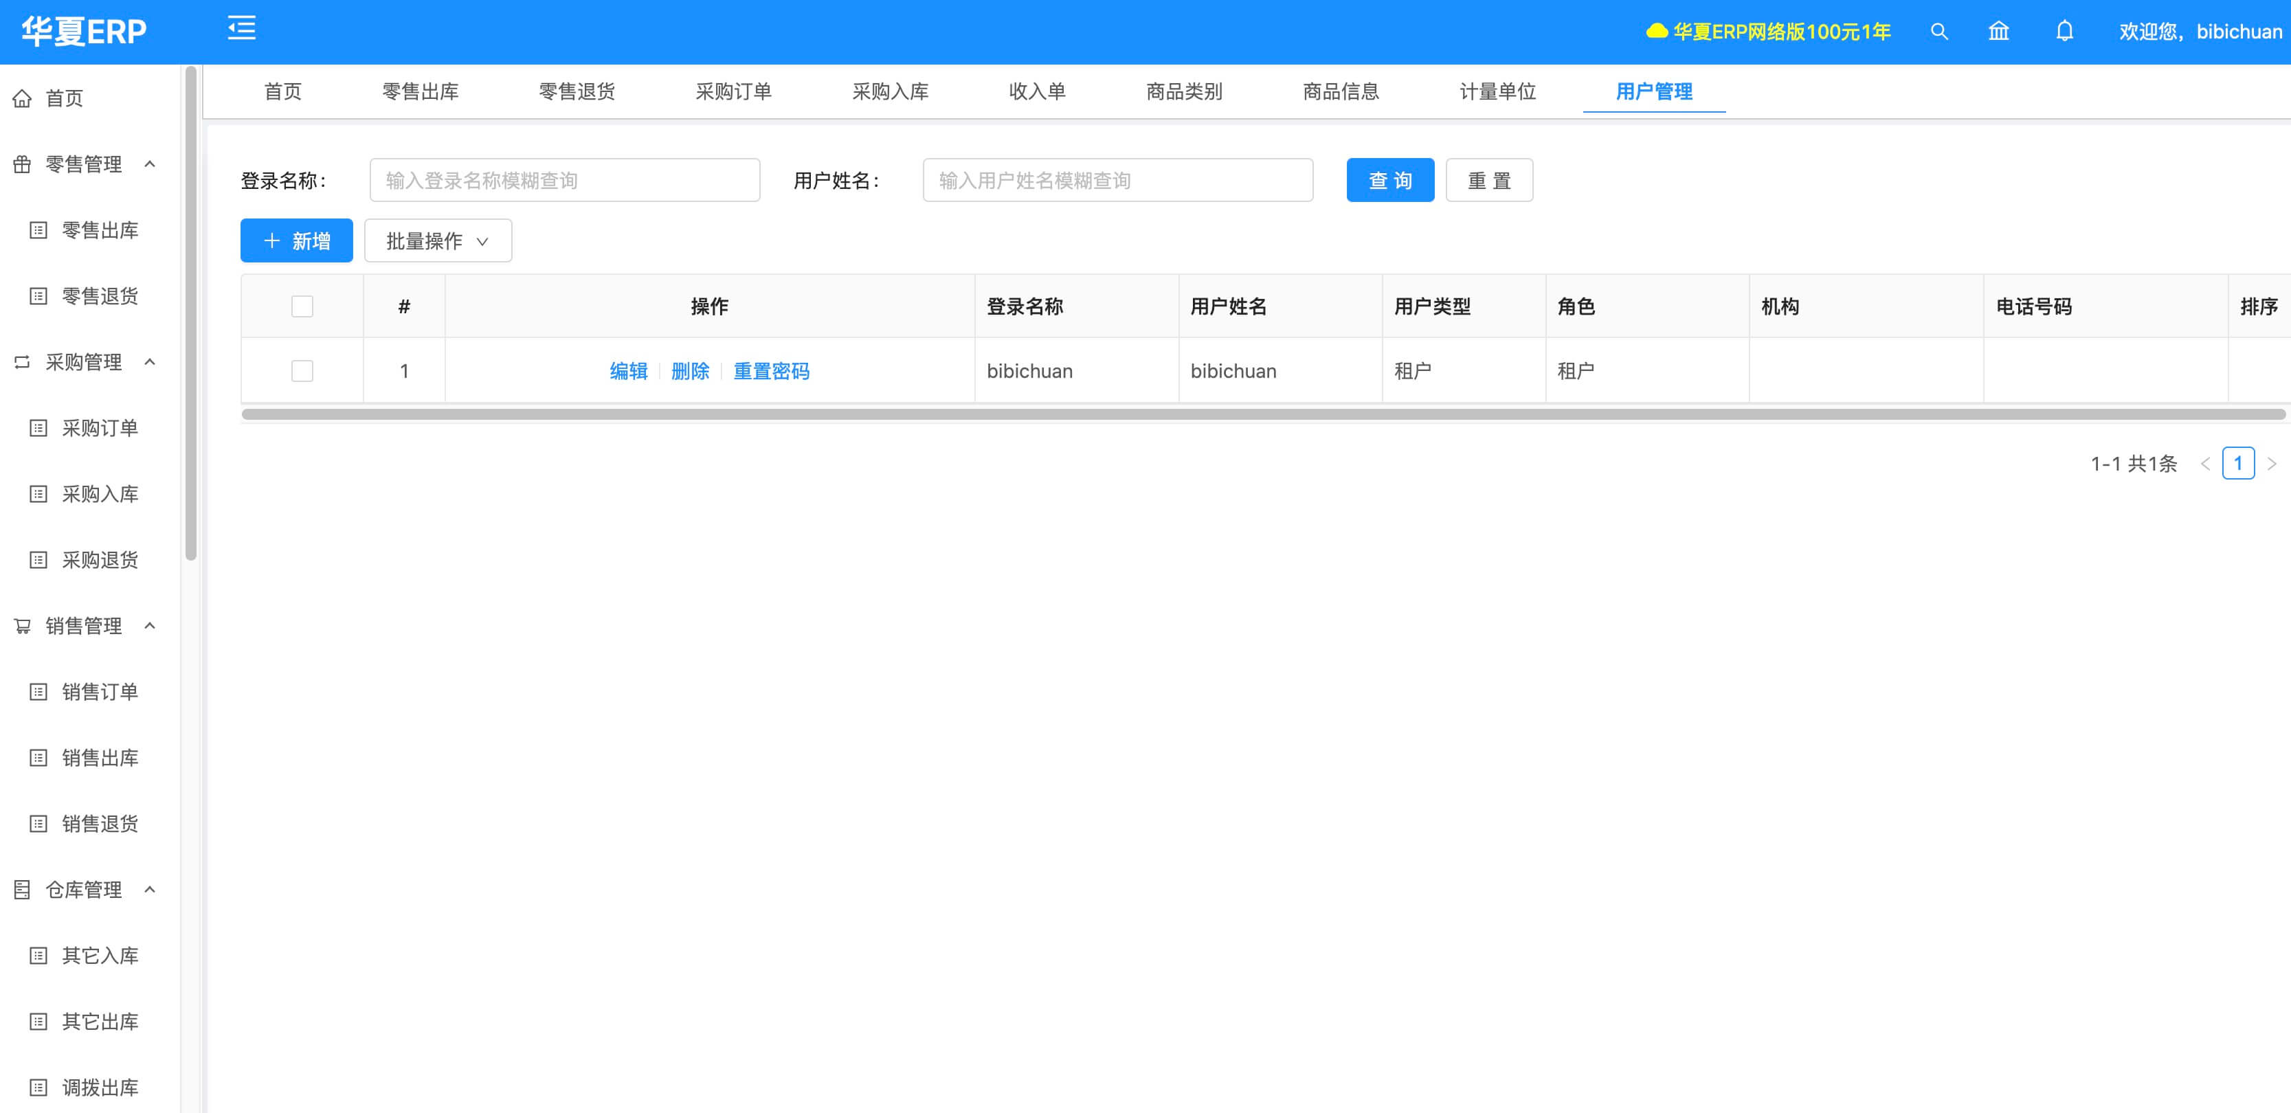Click the 重置密码 link for bibichuan
2291x1113 pixels.
[x=771, y=371]
